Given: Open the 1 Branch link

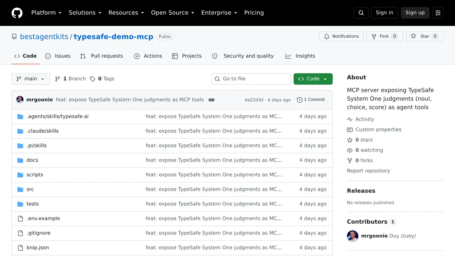Looking at the screenshot, I should click(70, 79).
